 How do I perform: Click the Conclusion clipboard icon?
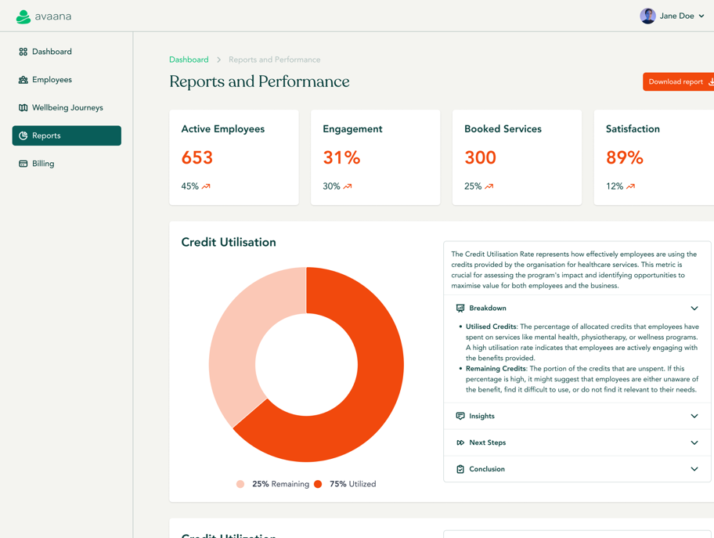tap(460, 469)
